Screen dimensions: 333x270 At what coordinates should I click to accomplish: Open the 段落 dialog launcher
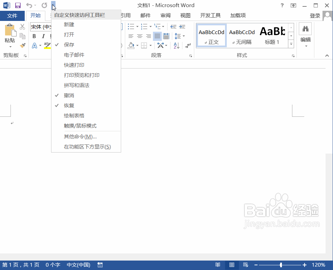click(x=191, y=56)
